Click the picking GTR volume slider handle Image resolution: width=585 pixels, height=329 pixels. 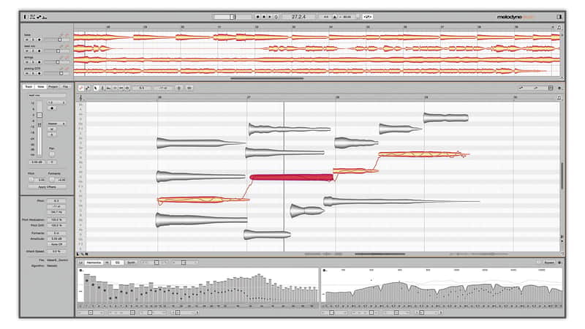coord(61,73)
